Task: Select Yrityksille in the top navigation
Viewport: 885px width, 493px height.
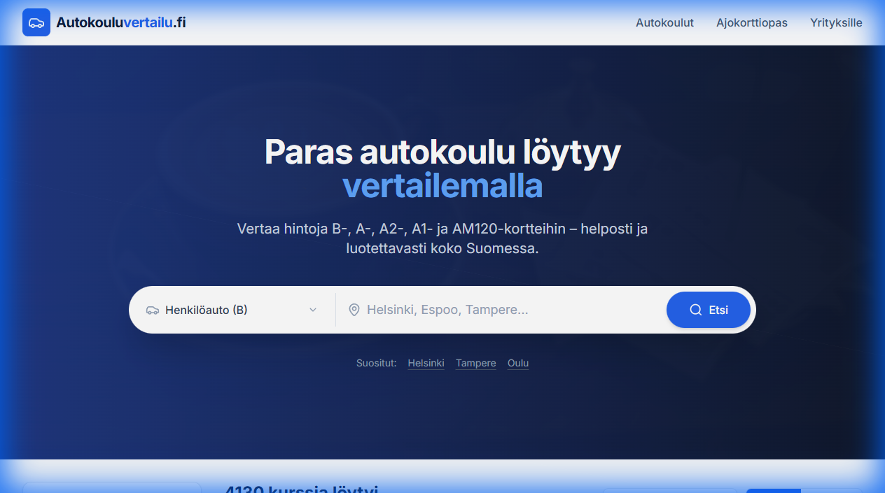Action: point(836,22)
